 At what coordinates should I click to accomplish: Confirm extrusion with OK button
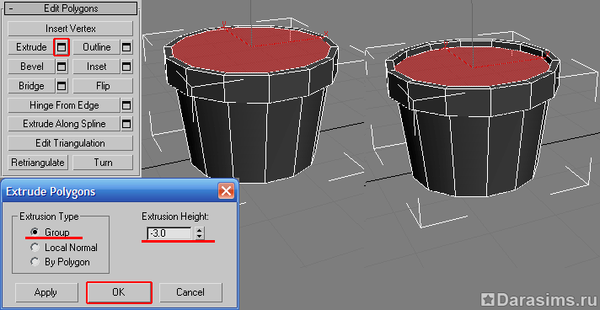coord(119,292)
